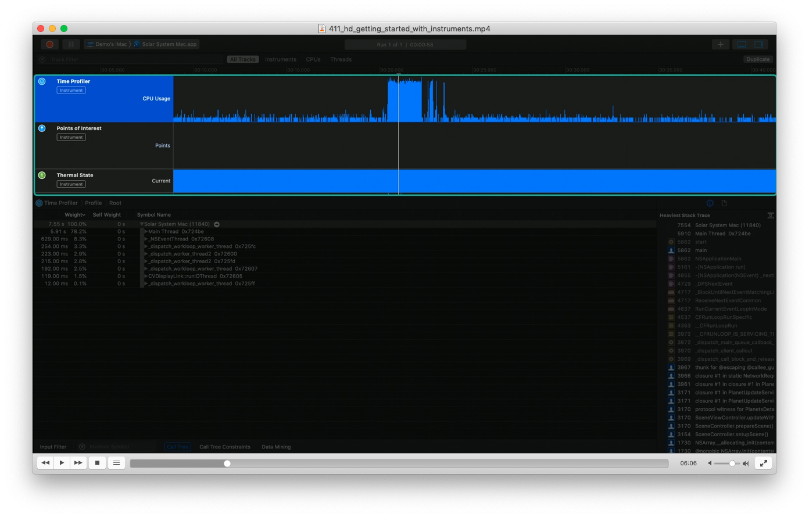Expand _dispatch_workloop_worker_thread 0x725fc
This screenshot has width=809, height=517.
tap(146, 246)
